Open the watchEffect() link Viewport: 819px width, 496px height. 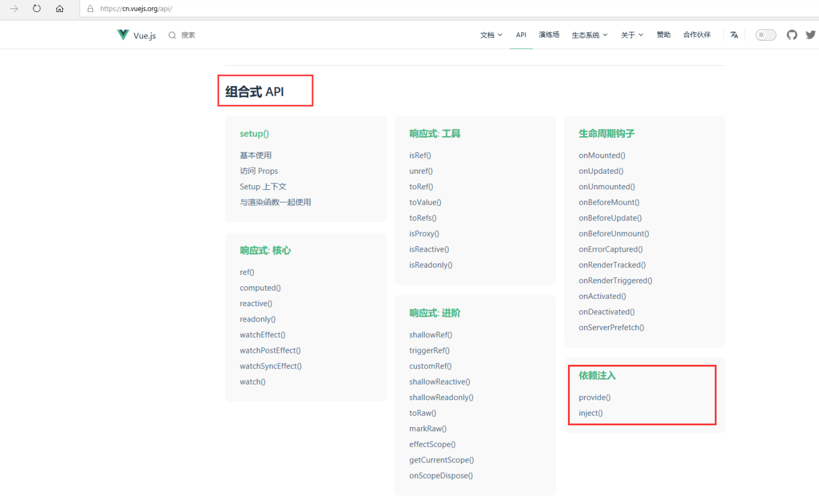click(262, 334)
